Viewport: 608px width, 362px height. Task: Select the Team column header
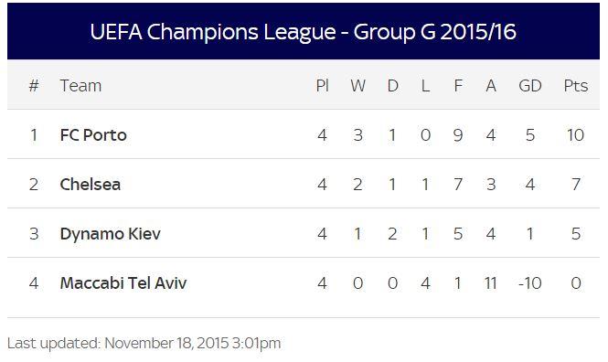point(81,86)
